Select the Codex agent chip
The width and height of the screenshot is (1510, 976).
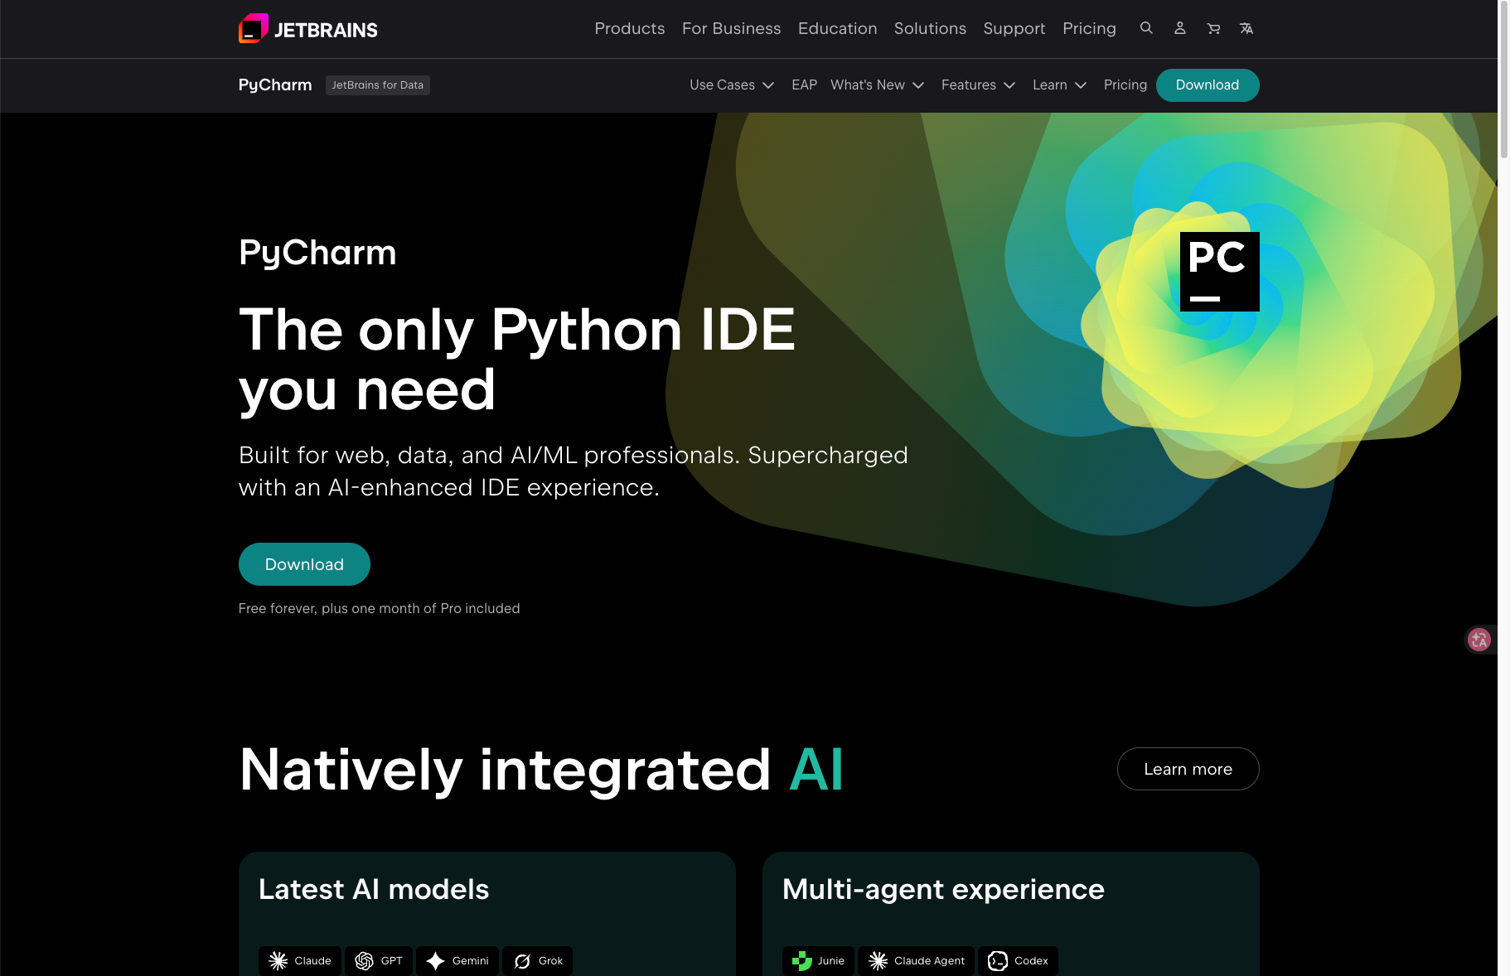1018,961
